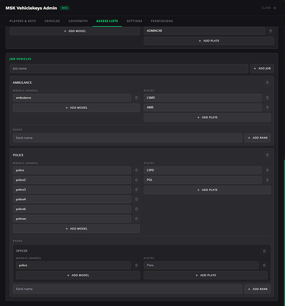285x306 pixels.
Task: Remove the POL plate entry
Action: [267, 180]
